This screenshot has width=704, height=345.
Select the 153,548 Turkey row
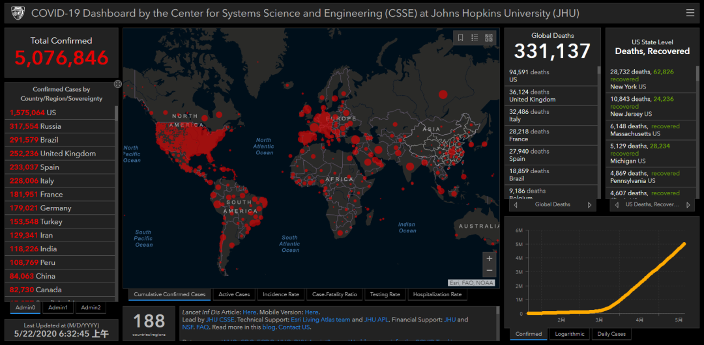pos(60,221)
